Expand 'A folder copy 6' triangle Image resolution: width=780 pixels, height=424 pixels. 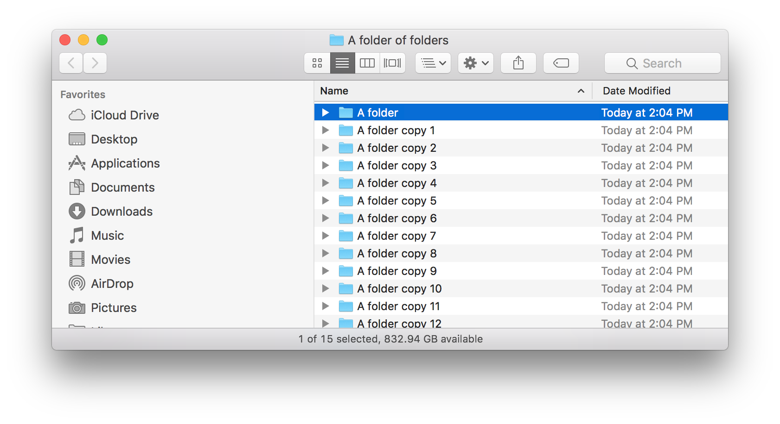[326, 218]
